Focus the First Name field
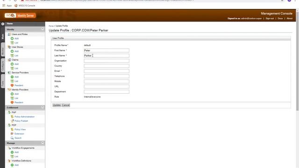Image resolution: width=299 pixels, height=168 pixels. coord(107,50)
